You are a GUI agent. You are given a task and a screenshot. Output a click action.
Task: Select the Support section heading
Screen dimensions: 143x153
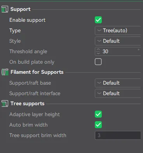[x=21, y=9]
